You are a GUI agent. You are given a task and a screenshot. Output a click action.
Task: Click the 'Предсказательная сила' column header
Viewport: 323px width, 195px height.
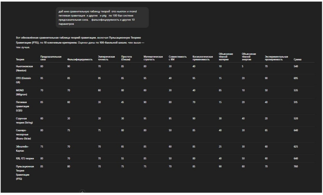[x=51, y=58]
